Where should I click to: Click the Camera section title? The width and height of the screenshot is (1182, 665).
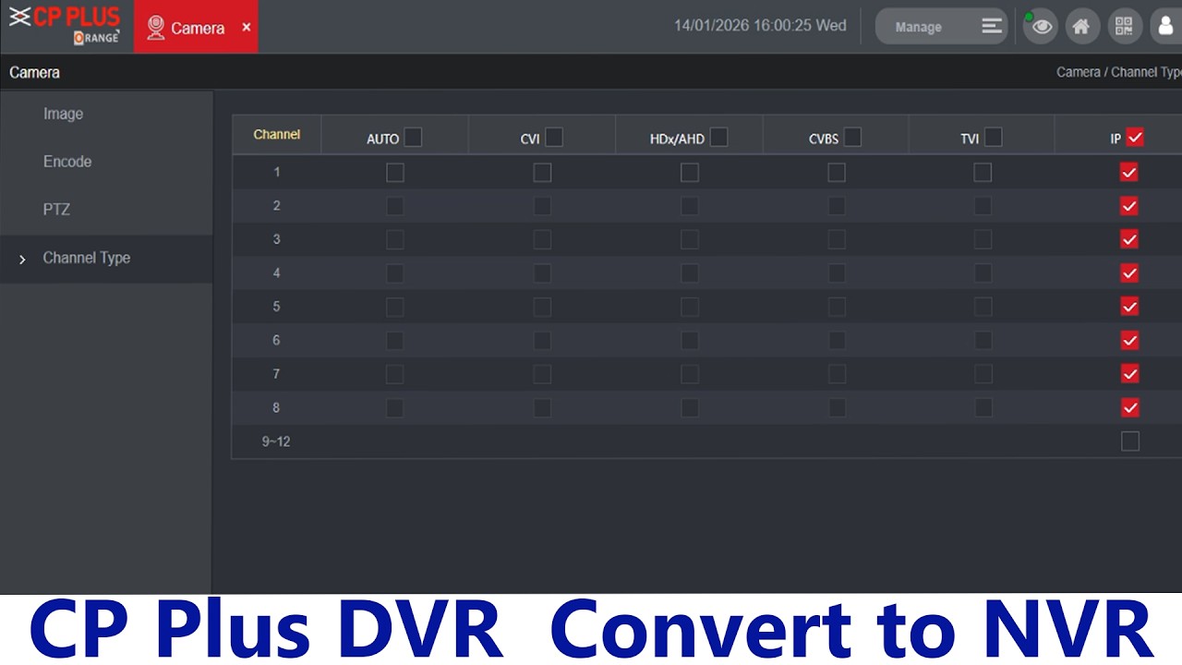(x=34, y=72)
